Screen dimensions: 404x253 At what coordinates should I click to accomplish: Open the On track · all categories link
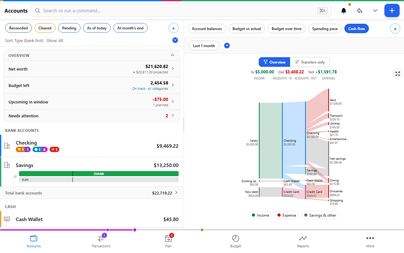(x=150, y=89)
